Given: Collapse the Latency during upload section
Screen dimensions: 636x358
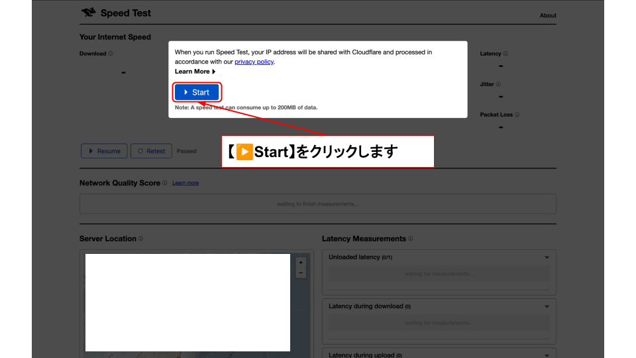Looking at the screenshot, I should coord(547,355).
